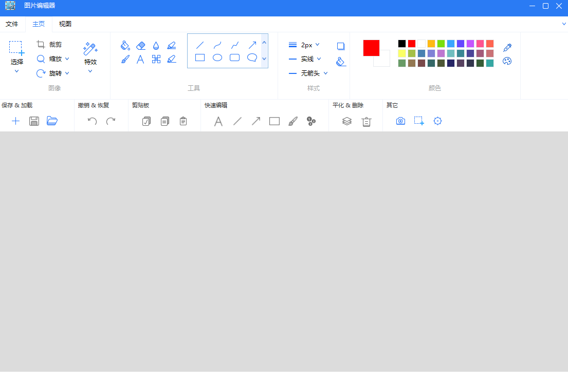Click the eyedropper color picker icon
568x382 pixels.
(x=507, y=48)
